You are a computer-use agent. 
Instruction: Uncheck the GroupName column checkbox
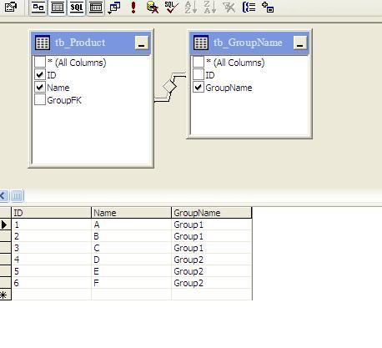pyautogui.click(x=199, y=87)
